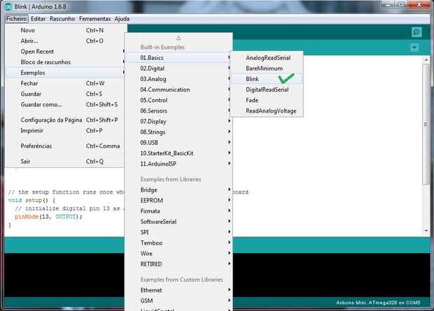
Task: Select Abrir... menu entry
Action: 66,41
